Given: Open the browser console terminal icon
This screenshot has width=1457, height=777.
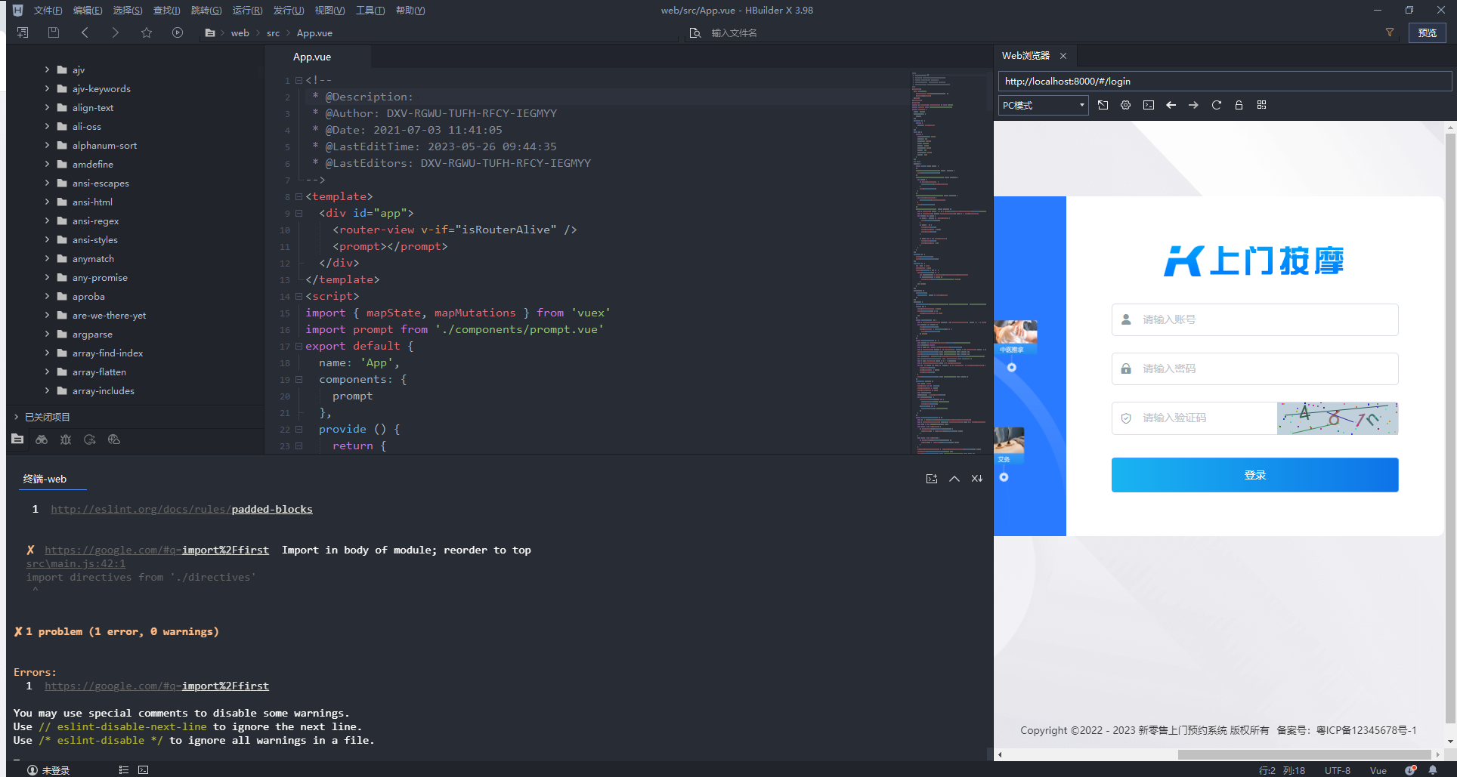Looking at the screenshot, I should [1148, 105].
